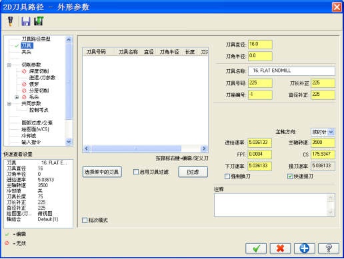Click the 刀具号码 field showing 225
The image size is (344, 259).
260,83
